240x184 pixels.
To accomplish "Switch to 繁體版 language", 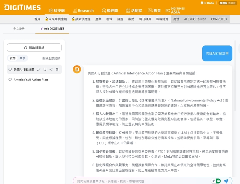I will click(x=224, y=3).
